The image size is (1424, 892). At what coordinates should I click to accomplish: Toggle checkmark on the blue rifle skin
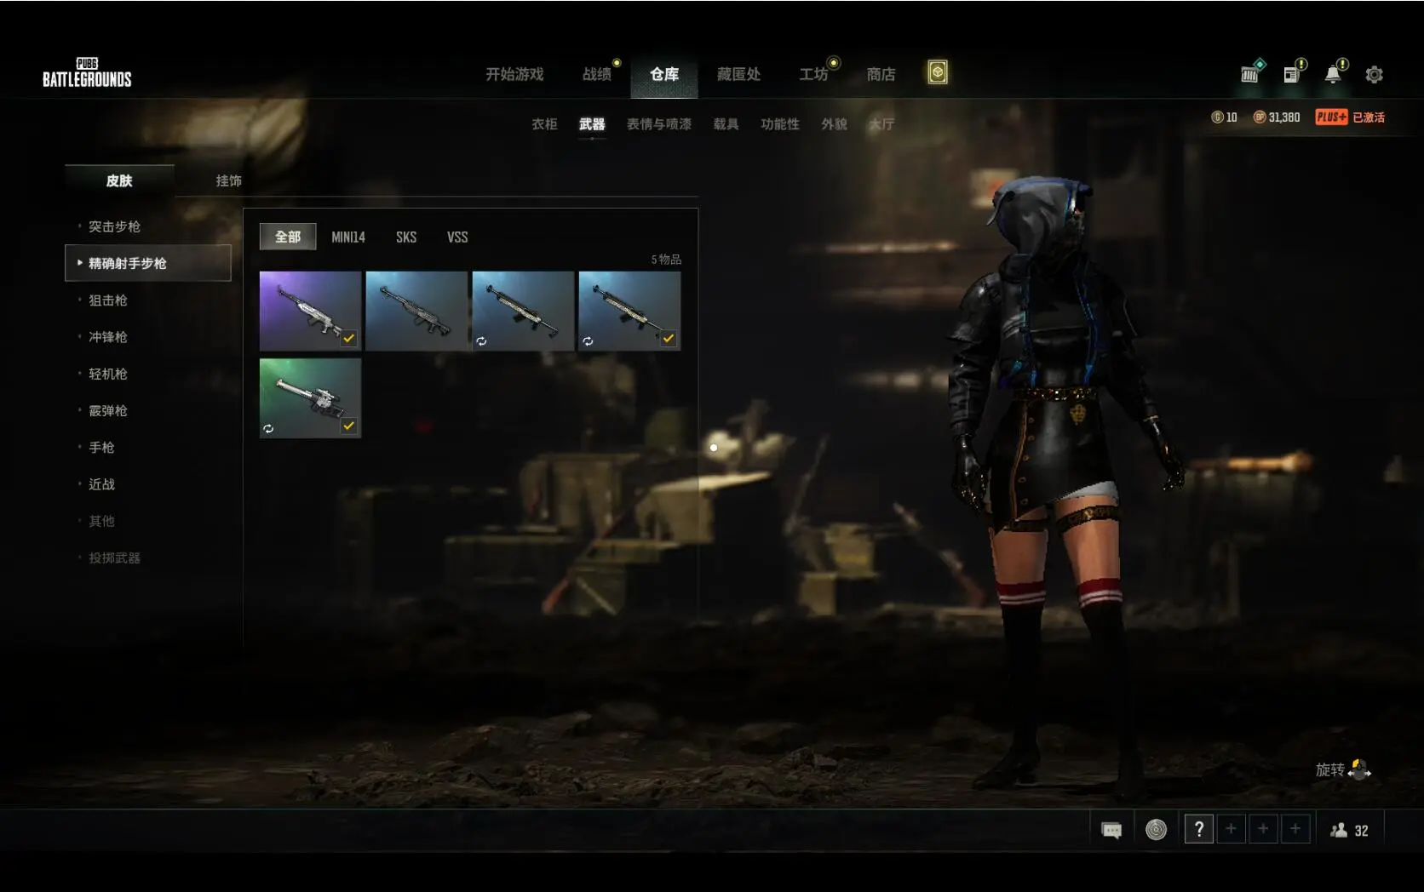point(669,338)
